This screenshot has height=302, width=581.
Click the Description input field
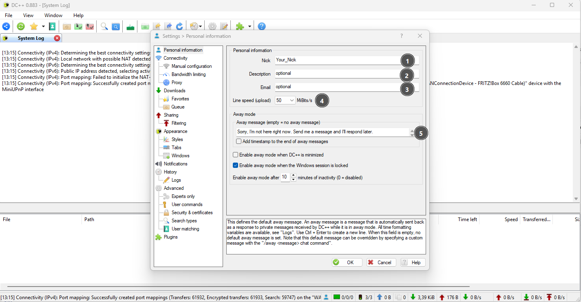tap(347, 74)
